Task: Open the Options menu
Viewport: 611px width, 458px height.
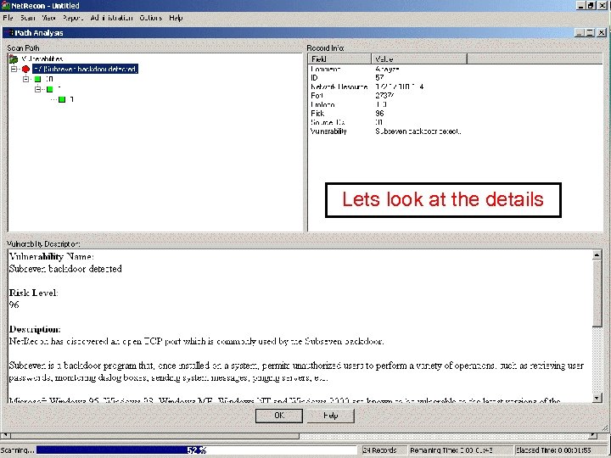Action: pos(151,18)
